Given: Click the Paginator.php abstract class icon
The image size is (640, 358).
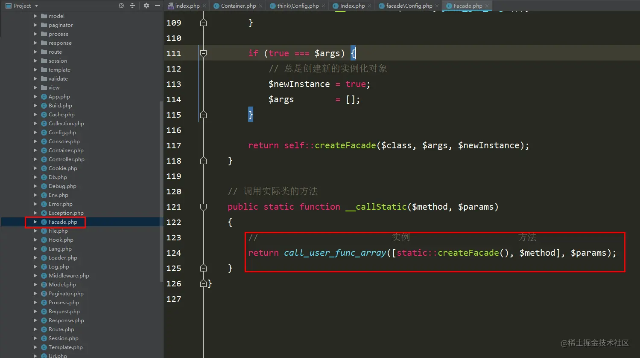Looking at the screenshot, I should (x=44, y=294).
